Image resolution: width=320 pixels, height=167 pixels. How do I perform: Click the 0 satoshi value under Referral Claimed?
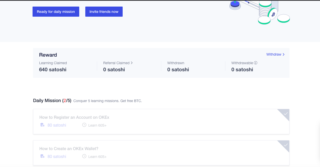pyautogui.click(x=114, y=69)
